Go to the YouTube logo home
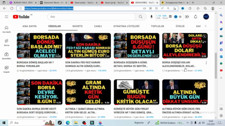The width and height of the screenshot is (225, 126). click(21, 17)
